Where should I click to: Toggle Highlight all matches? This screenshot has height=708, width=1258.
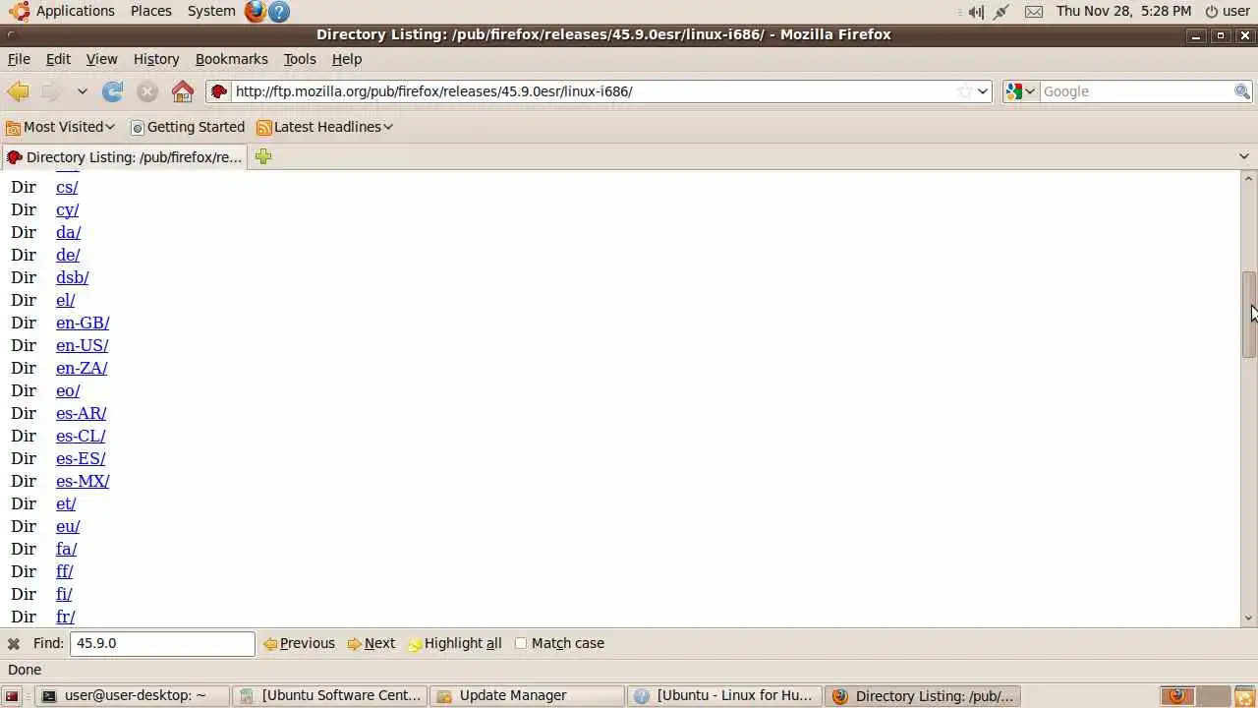pyautogui.click(x=454, y=643)
